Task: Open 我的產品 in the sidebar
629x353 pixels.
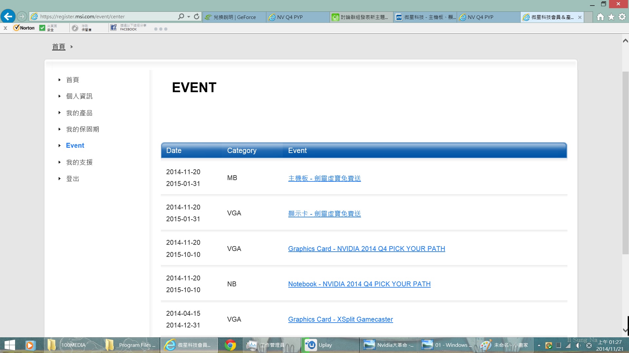Action: [79, 113]
